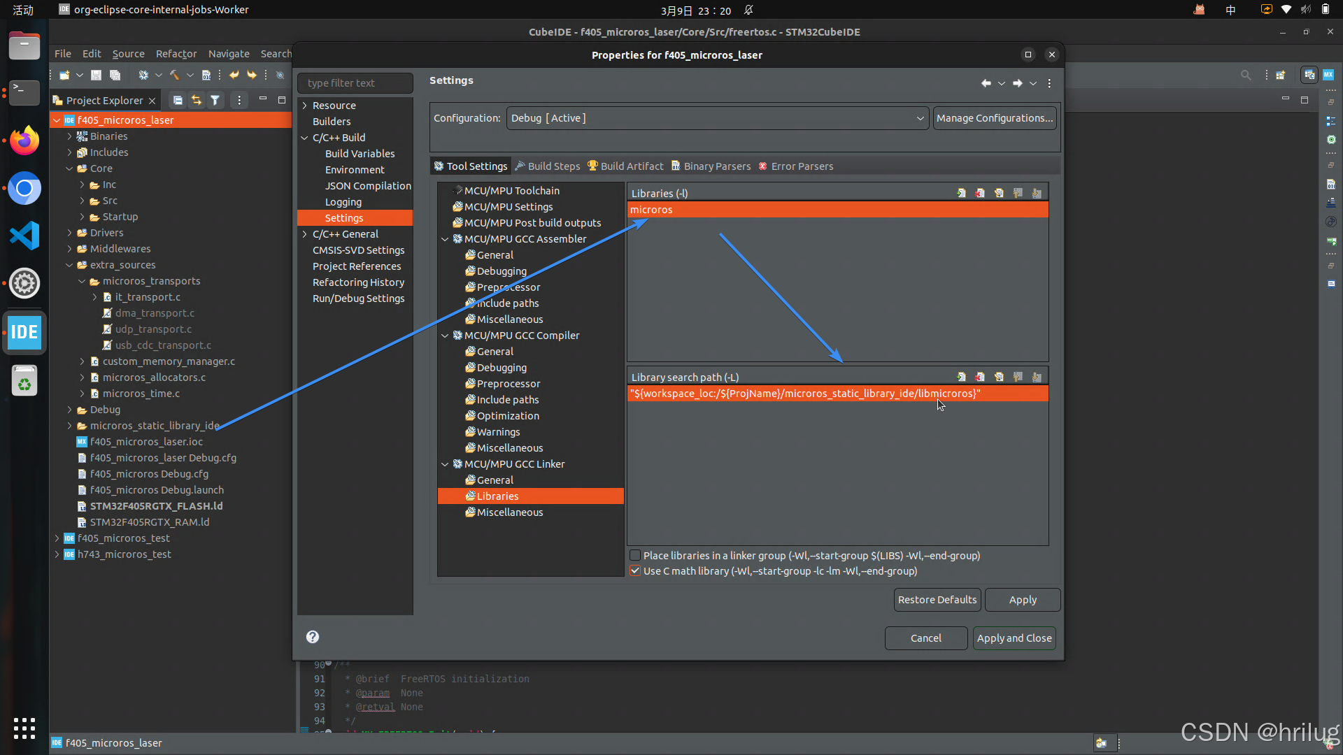Click Edit icon in Library search path toolbar

tap(999, 377)
